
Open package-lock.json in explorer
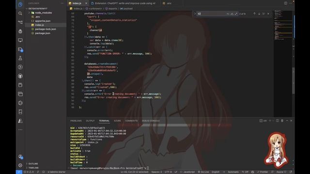click(x=46, y=29)
